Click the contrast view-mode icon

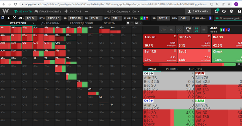tap(137, 23)
